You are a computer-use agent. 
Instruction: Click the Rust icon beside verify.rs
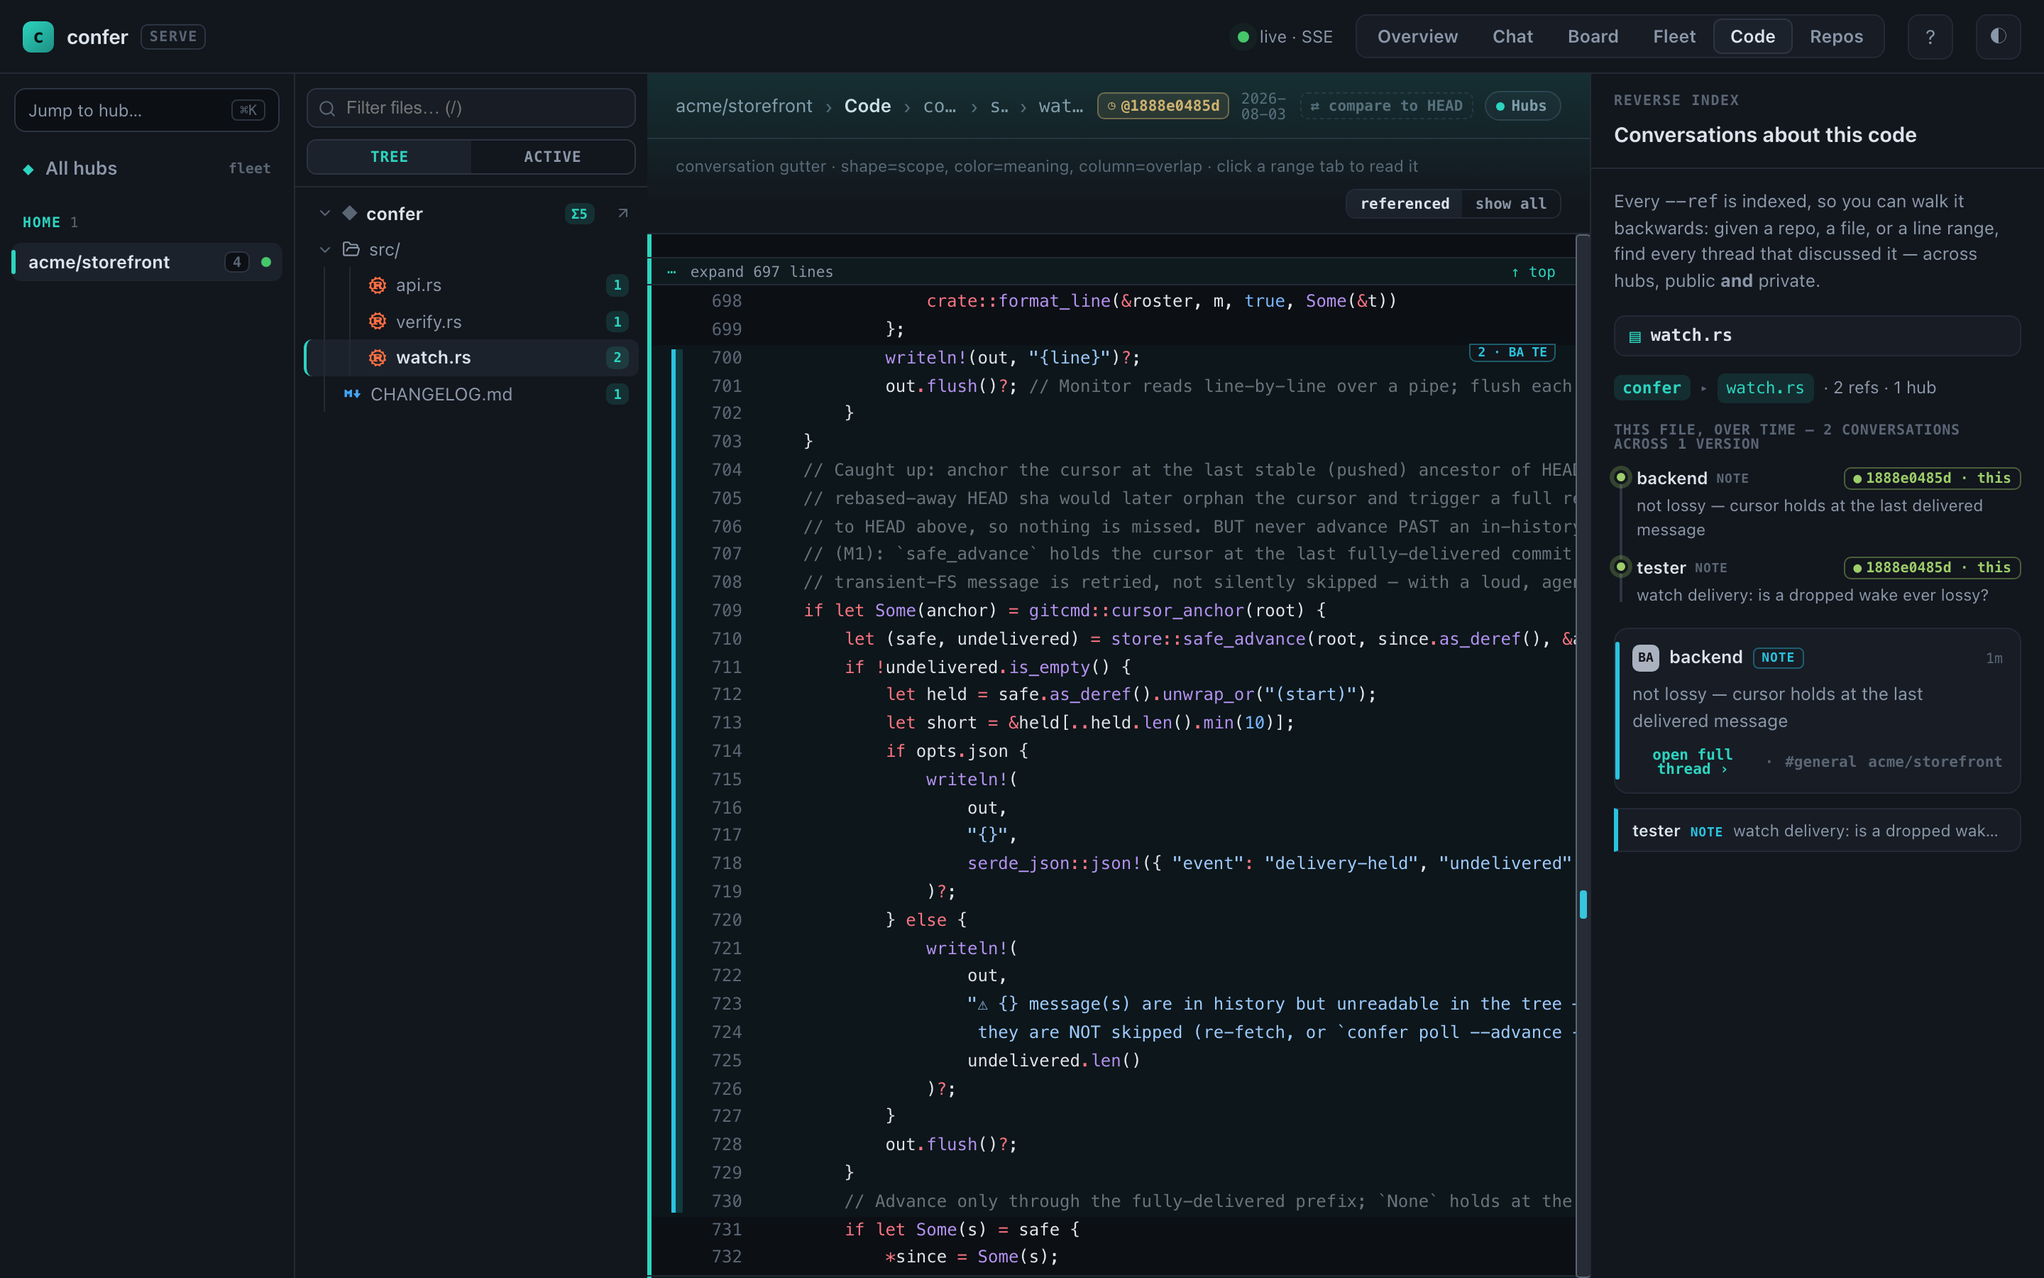pyautogui.click(x=378, y=321)
